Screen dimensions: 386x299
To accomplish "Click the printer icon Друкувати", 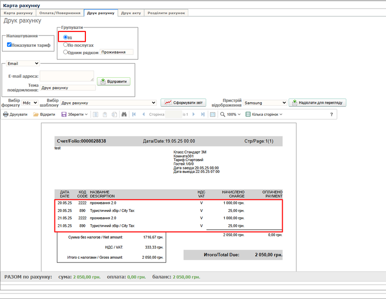I will click(15, 115).
